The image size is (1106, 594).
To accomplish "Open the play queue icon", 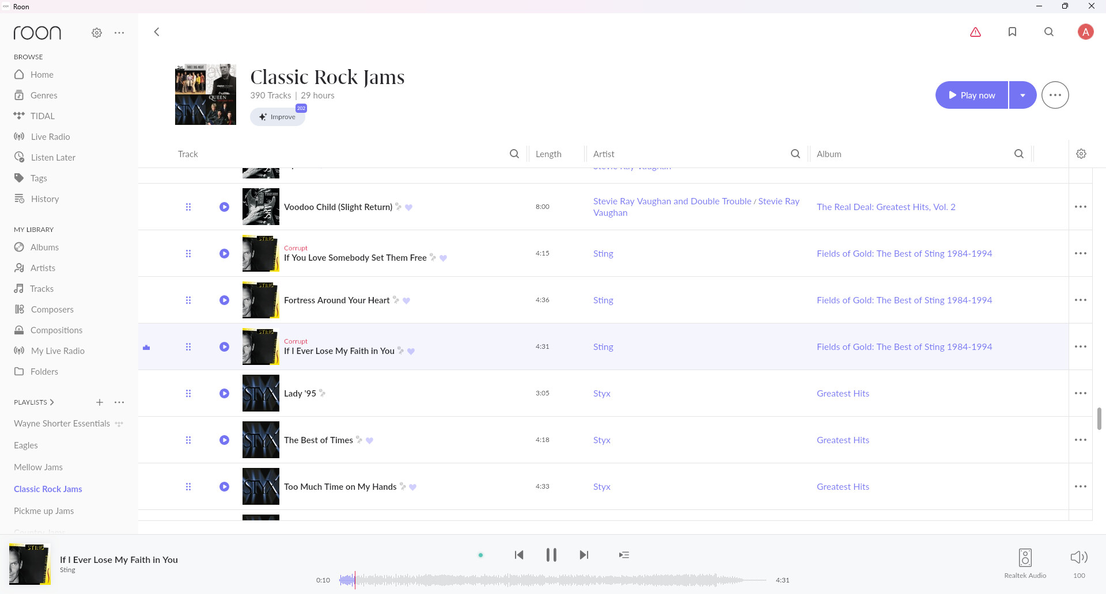I will [624, 555].
